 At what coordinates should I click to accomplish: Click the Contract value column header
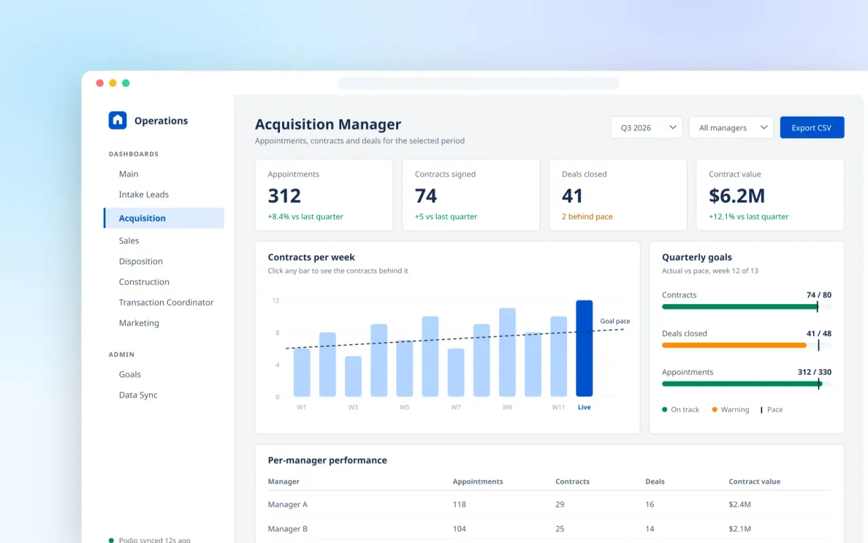point(755,481)
